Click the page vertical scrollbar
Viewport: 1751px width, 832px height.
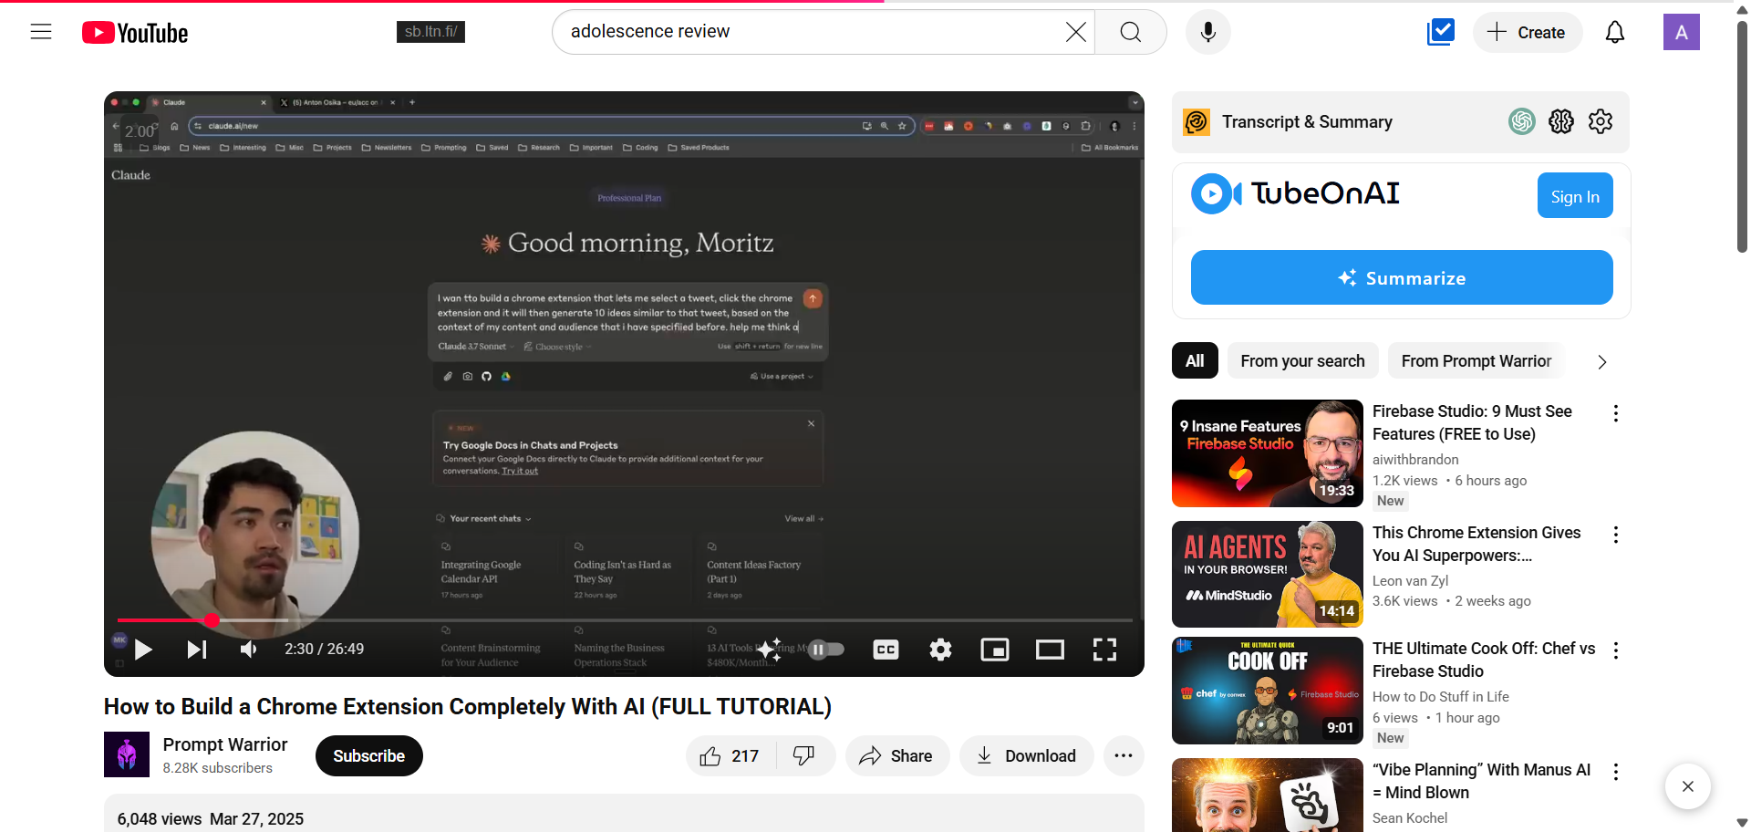click(x=1742, y=137)
